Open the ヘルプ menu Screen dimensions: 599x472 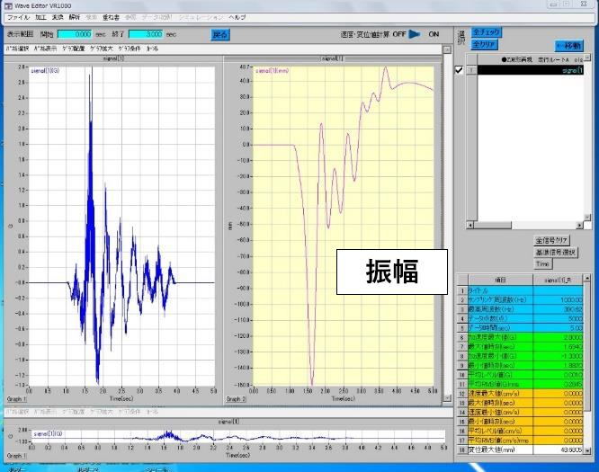(x=237, y=18)
